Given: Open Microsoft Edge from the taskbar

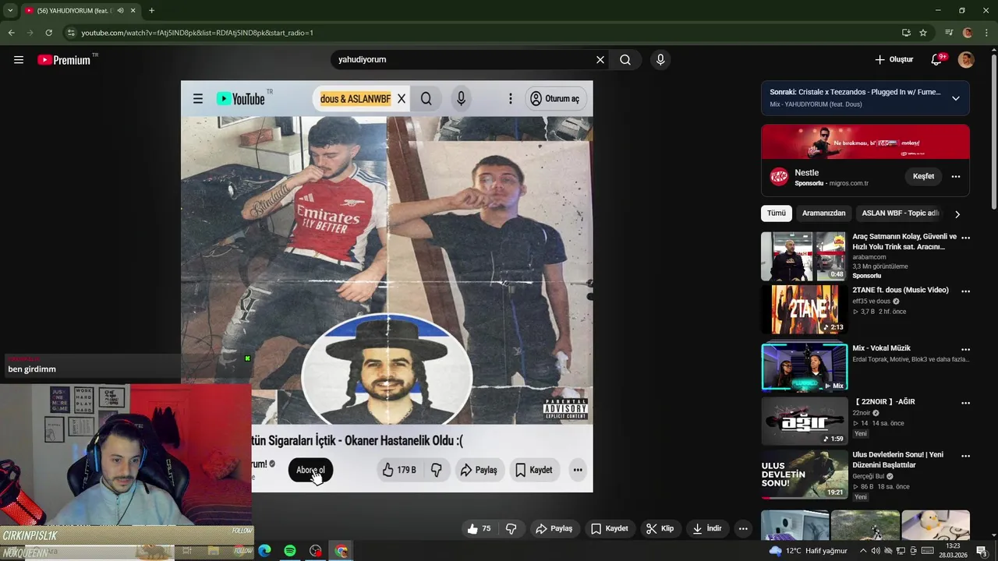Looking at the screenshot, I should [x=264, y=551].
